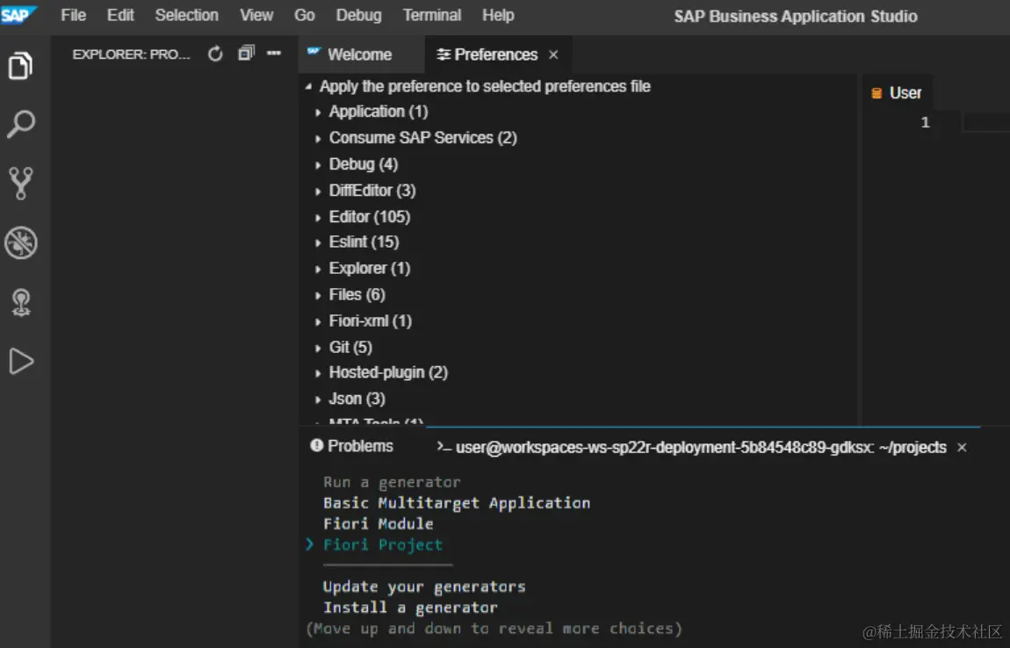Choose 'Install a generator' option
Image resolution: width=1010 pixels, height=648 pixels.
click(x=410, y=608)
